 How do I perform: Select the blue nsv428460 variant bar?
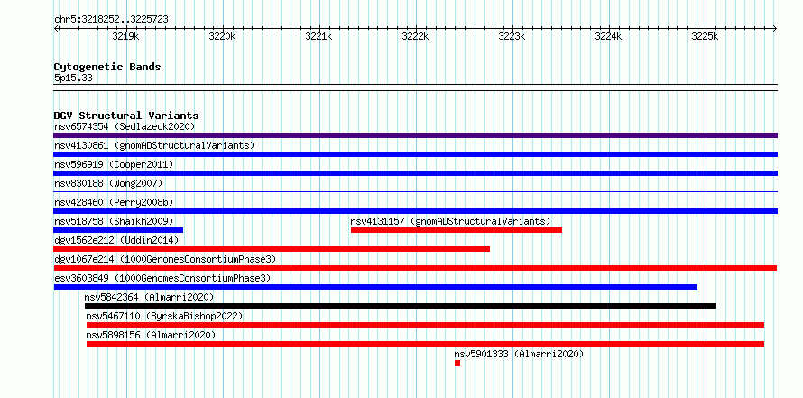415,211
